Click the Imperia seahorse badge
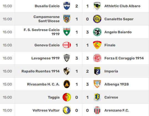The image size is (149, 116). 97,71
